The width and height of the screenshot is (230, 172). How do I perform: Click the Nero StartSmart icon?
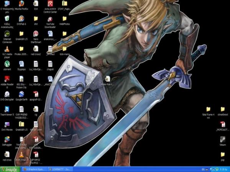36,34
